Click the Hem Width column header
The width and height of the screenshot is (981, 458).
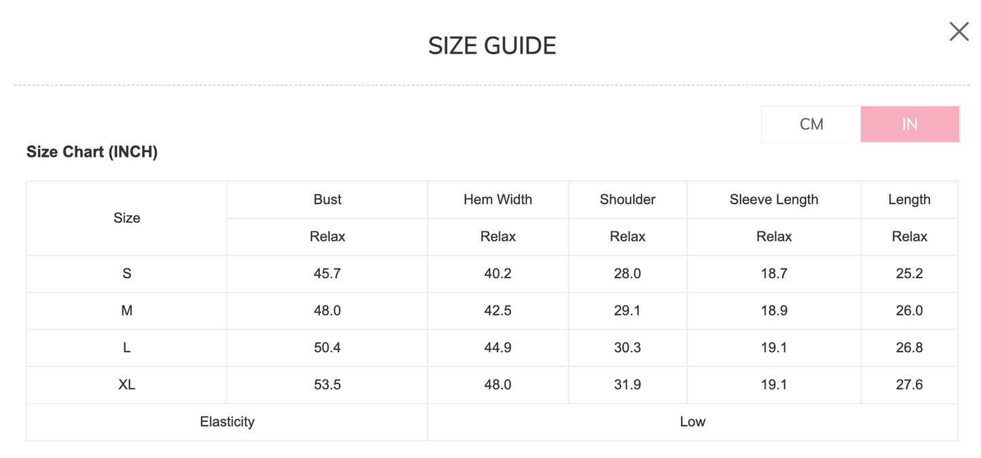498,199
